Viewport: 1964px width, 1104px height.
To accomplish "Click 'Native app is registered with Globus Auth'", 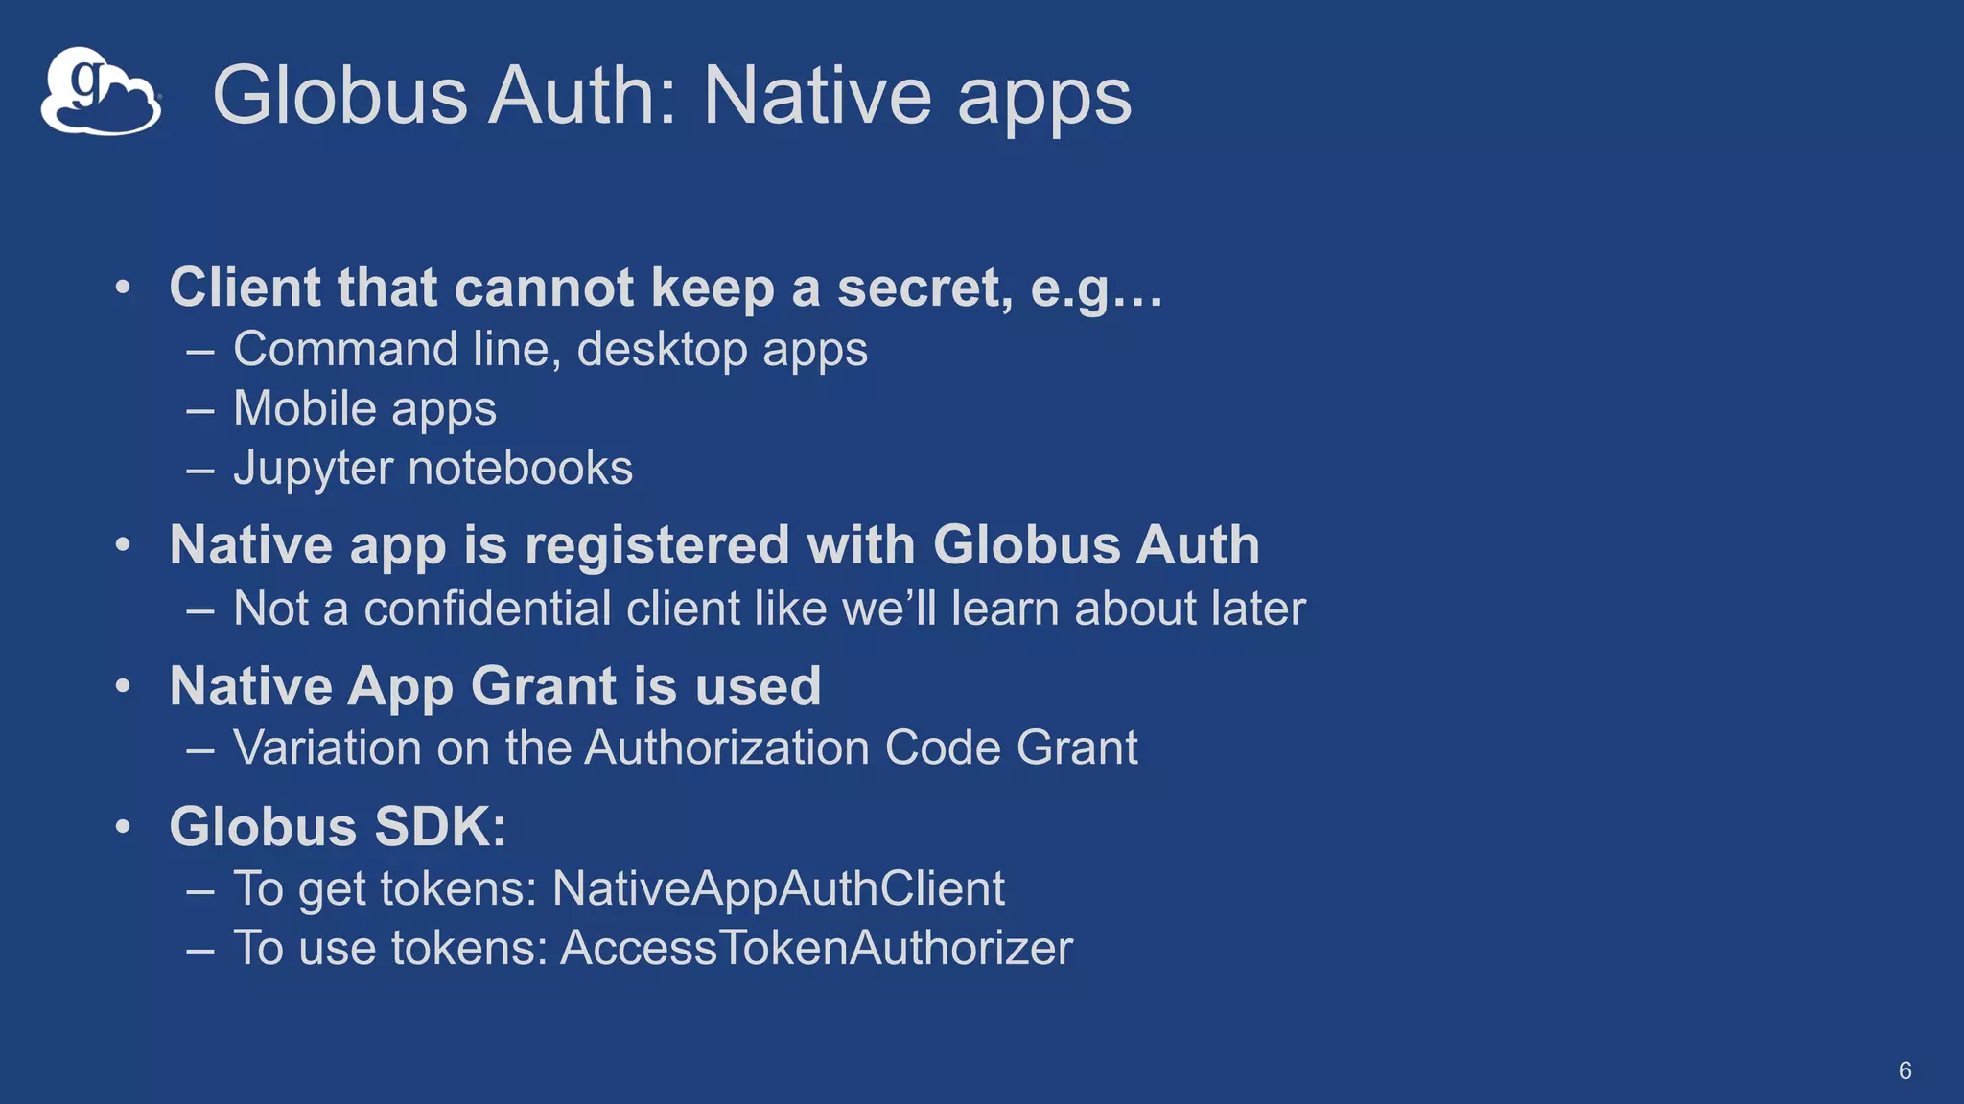I will pyautogui.click(x=714, y=545).
